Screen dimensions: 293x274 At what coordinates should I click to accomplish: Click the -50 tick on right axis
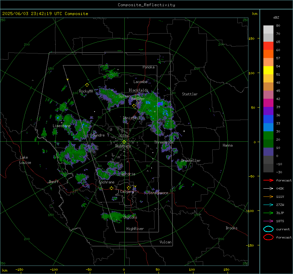251,176
